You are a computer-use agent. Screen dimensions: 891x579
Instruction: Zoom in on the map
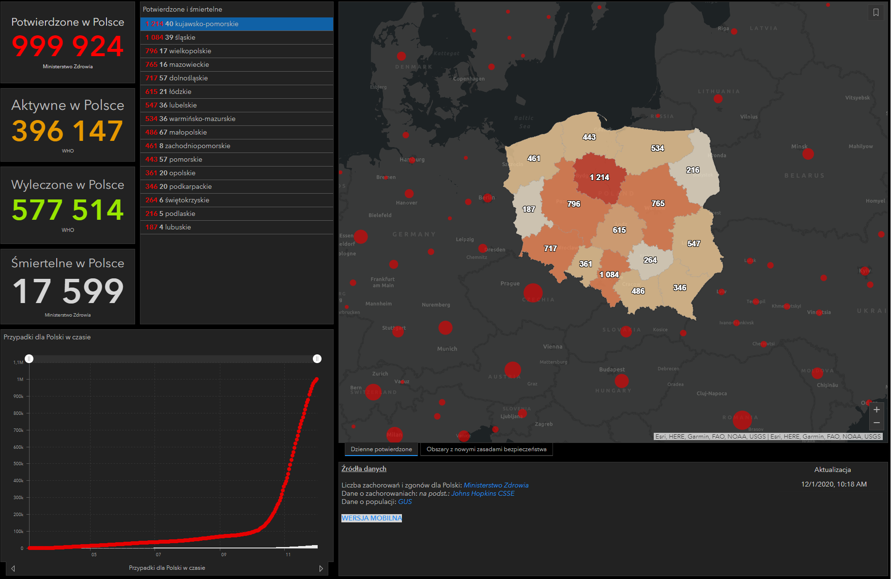(x=876, y=410)
